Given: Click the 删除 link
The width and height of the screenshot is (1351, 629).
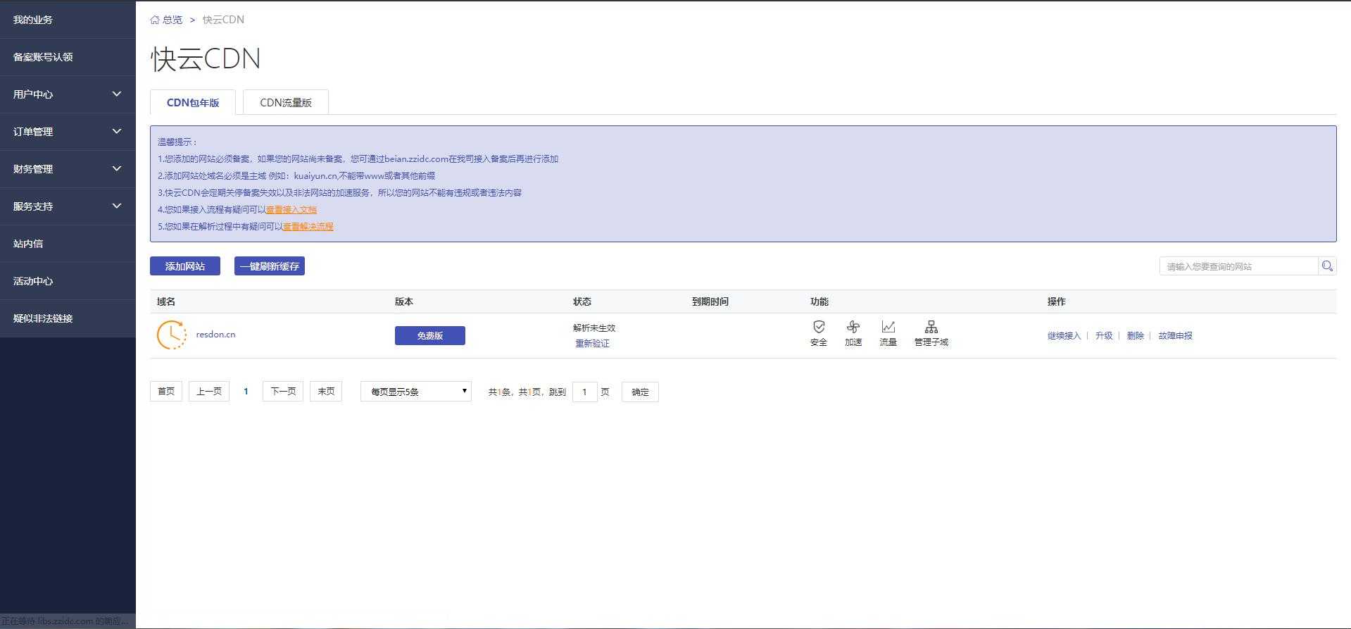Looking at the screenshot, I should point(1135,336).
